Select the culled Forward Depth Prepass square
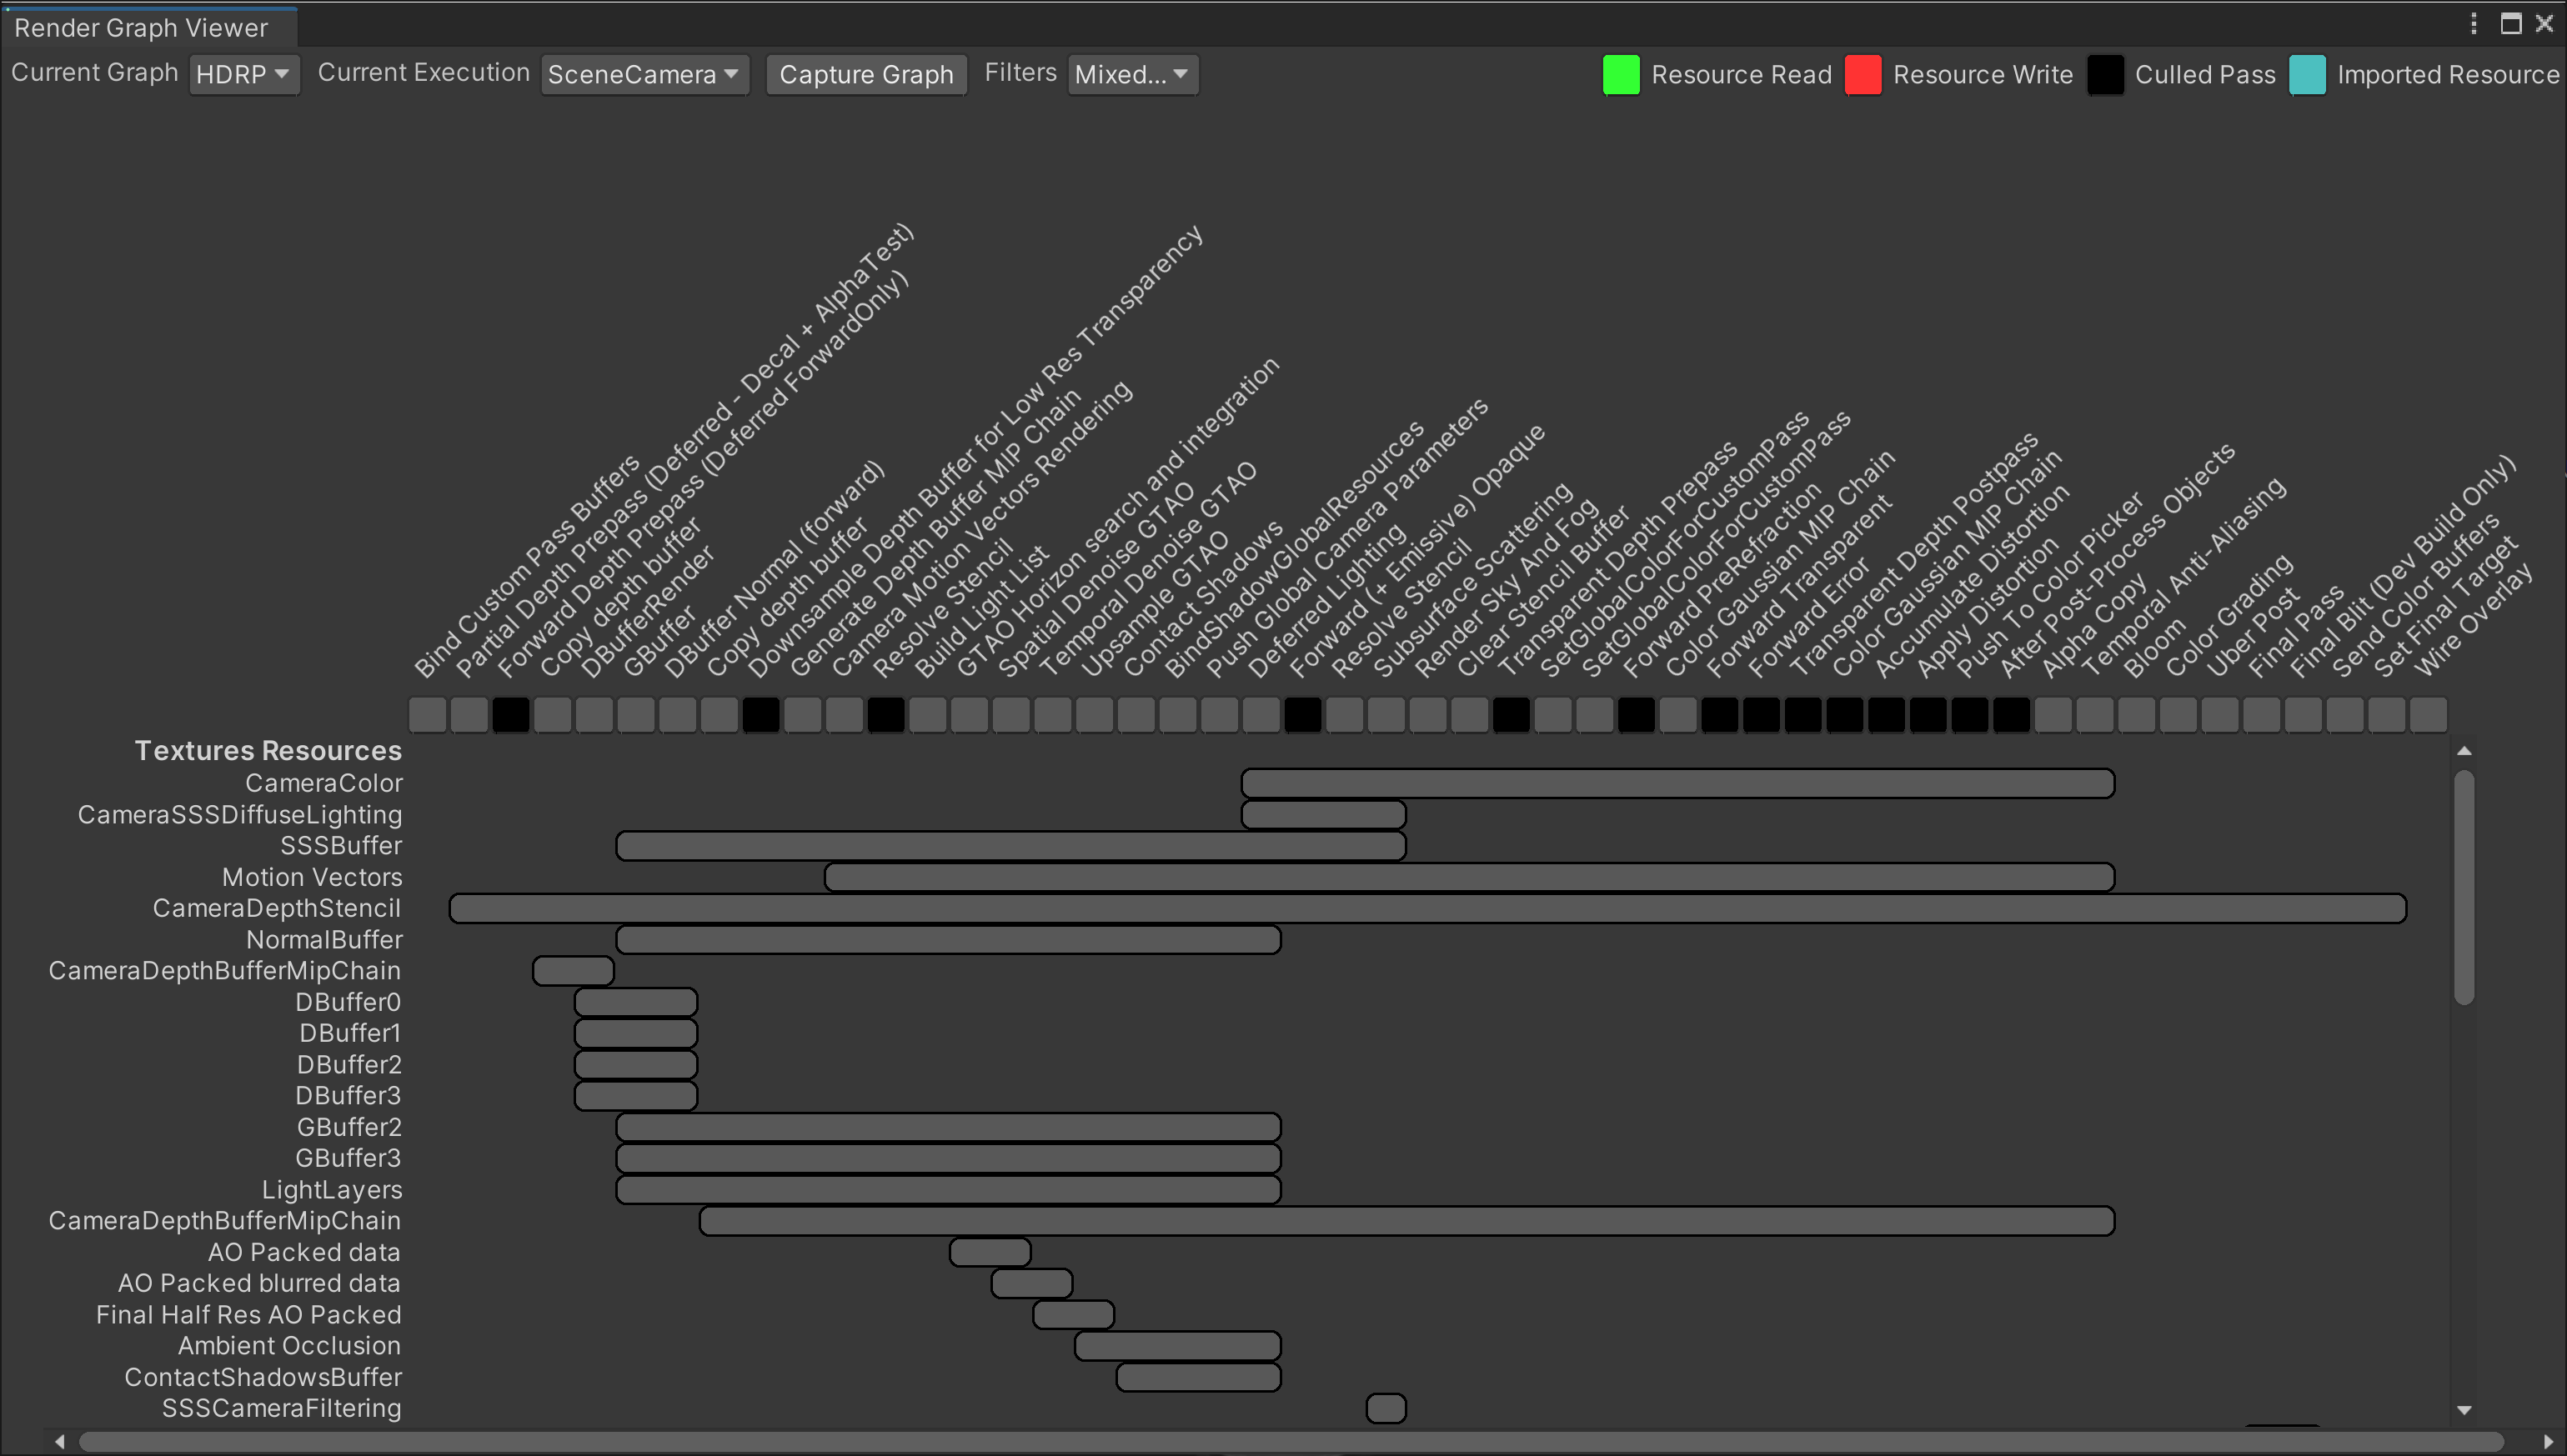Screen dimensions: 2567x1456 click(x=511, y=715)
